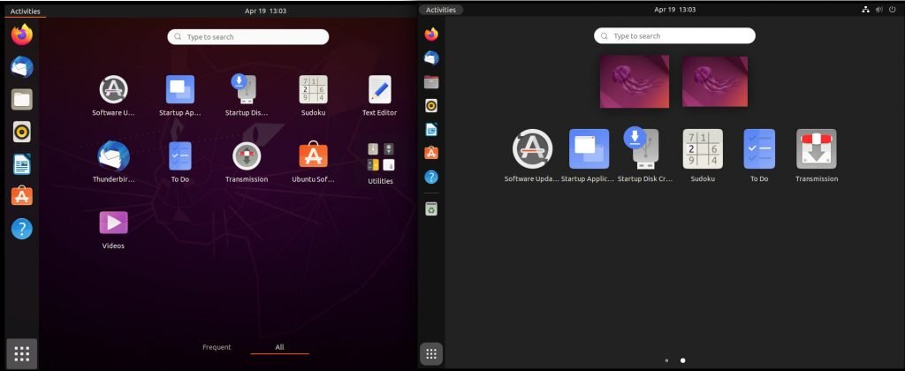Open Thunderbird from the app grid

[114, 163]
